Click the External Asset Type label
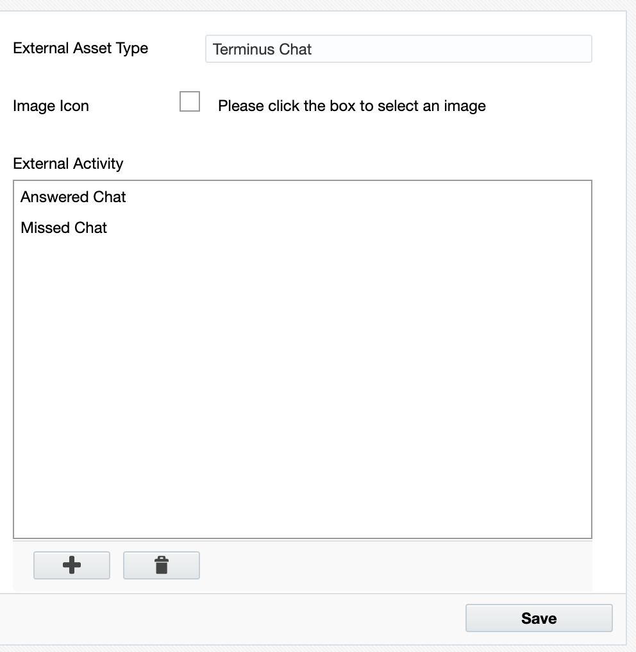Screen dimensions: 636x652 (x=81, y=48)
